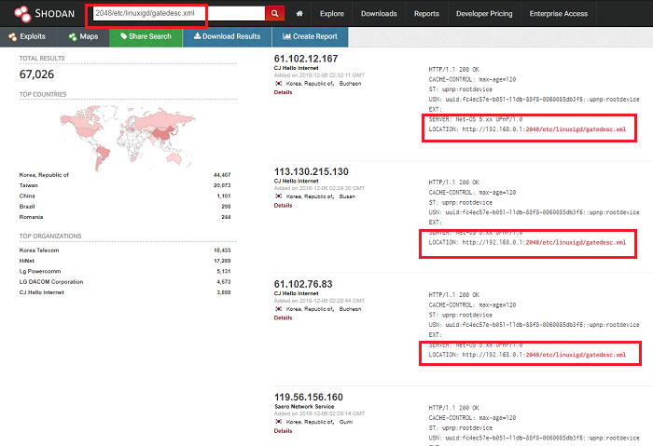
Task: Open Enterprise Access page
Action: click(x=559, y=14)
